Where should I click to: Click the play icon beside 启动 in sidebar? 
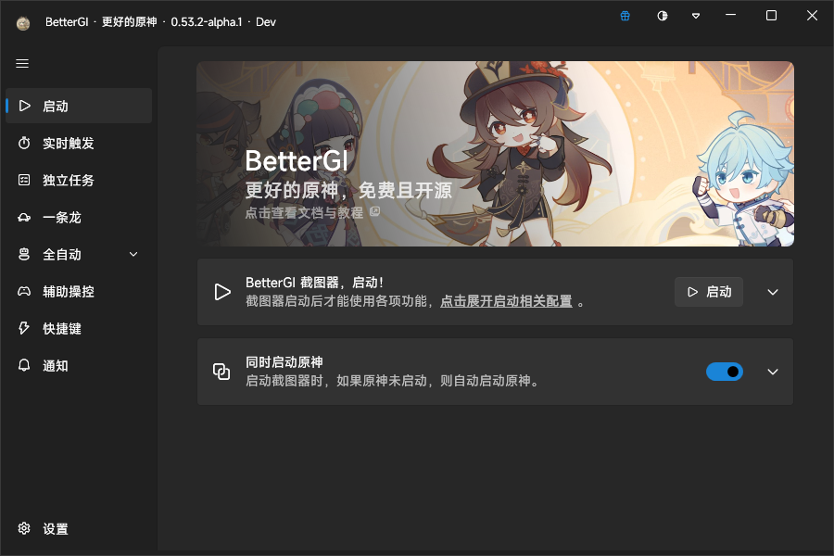pyautogui.click(x=24, y=106)
